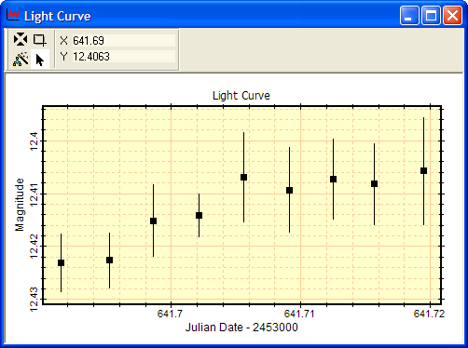468x348 pixels.
Task: Minimize the Light Curve window
Action: (x=409, y=15)
